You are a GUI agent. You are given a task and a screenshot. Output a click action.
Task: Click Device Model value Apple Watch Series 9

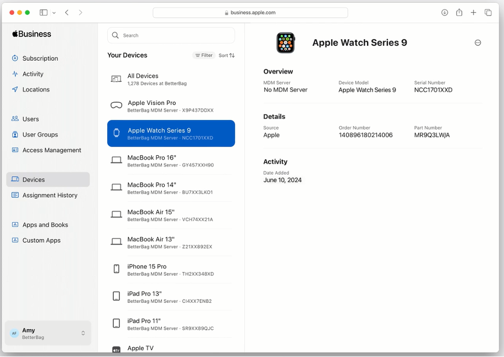point(367,90)
